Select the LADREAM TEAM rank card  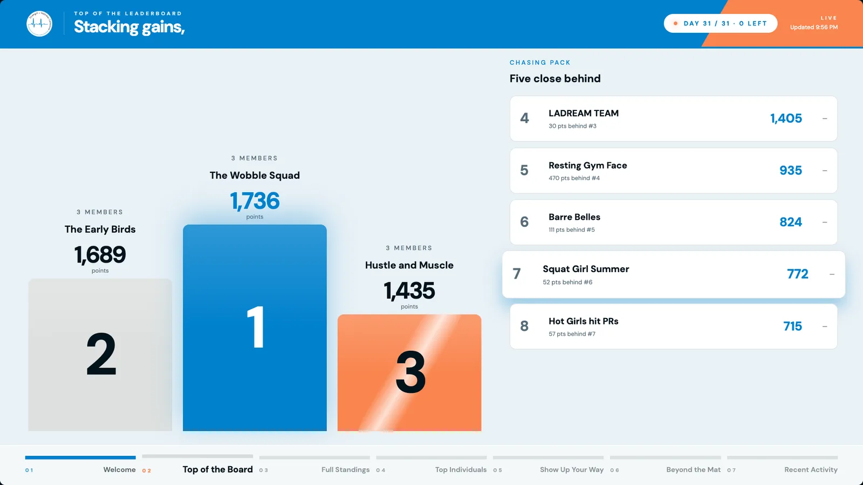pyautogui.click(x=674, y=119)
